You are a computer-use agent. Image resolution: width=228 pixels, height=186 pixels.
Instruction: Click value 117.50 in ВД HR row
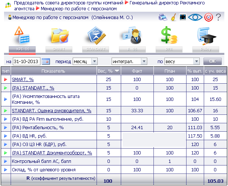(x=195, y=136)
